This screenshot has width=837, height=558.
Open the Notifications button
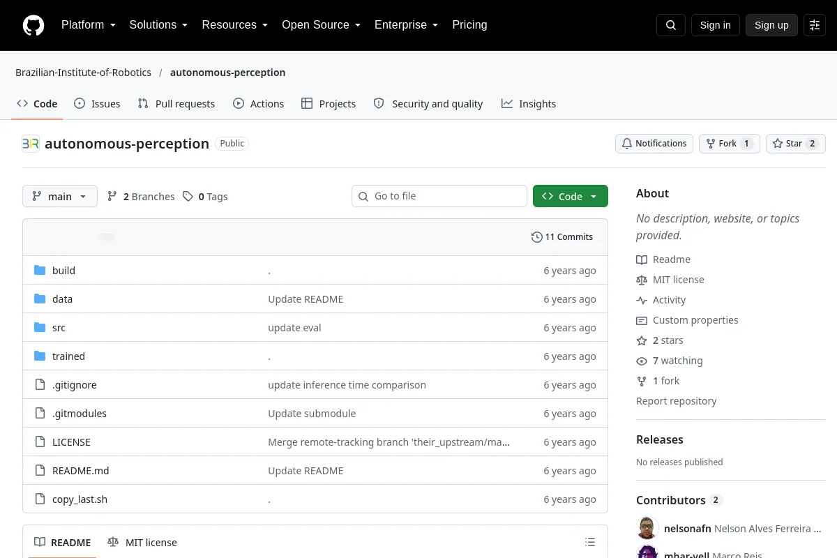click(x=654, y=144)
